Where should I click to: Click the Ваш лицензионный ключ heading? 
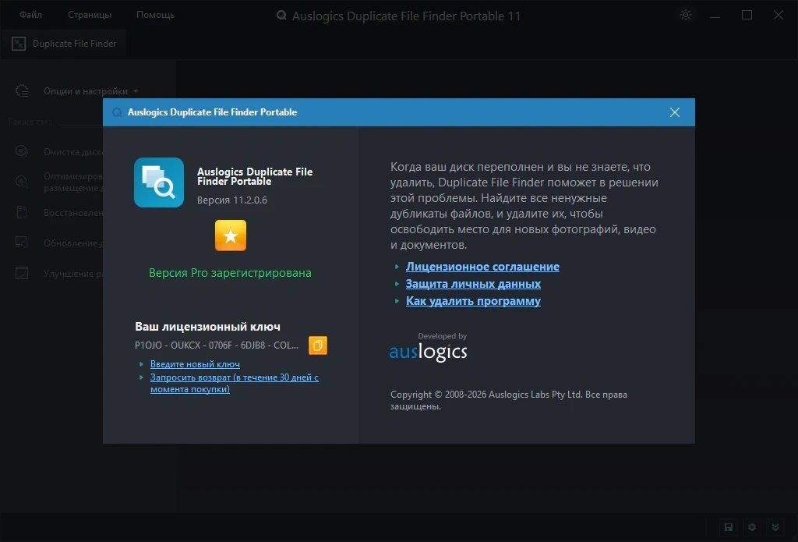pyautogui.click(x=207, y=327)
